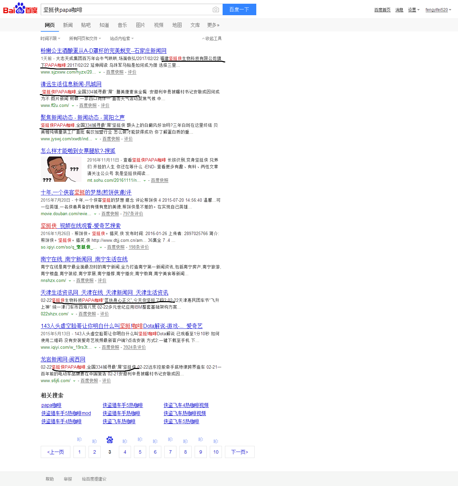Image resolution: width=458 pixels, height=486 pixels.
Task: Expand 站点内检索 site search filter
Action: point(122,38)
